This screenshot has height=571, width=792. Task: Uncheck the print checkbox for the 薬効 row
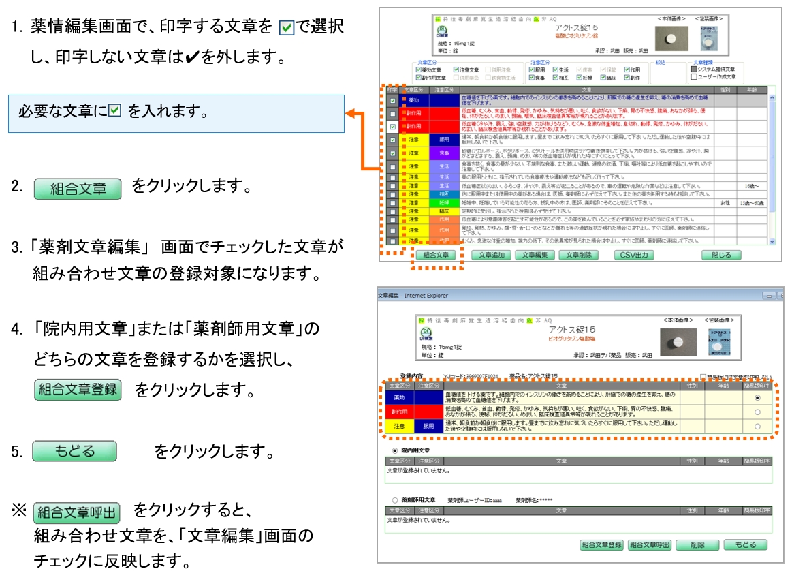click(392, 101)
